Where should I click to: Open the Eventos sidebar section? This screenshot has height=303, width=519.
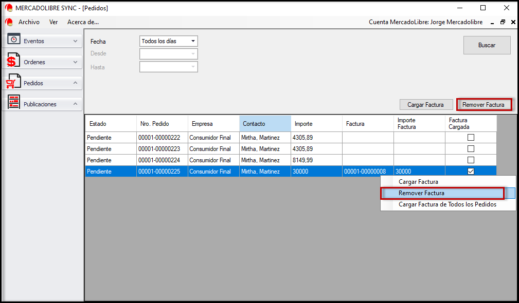click(x=42, y=41)
